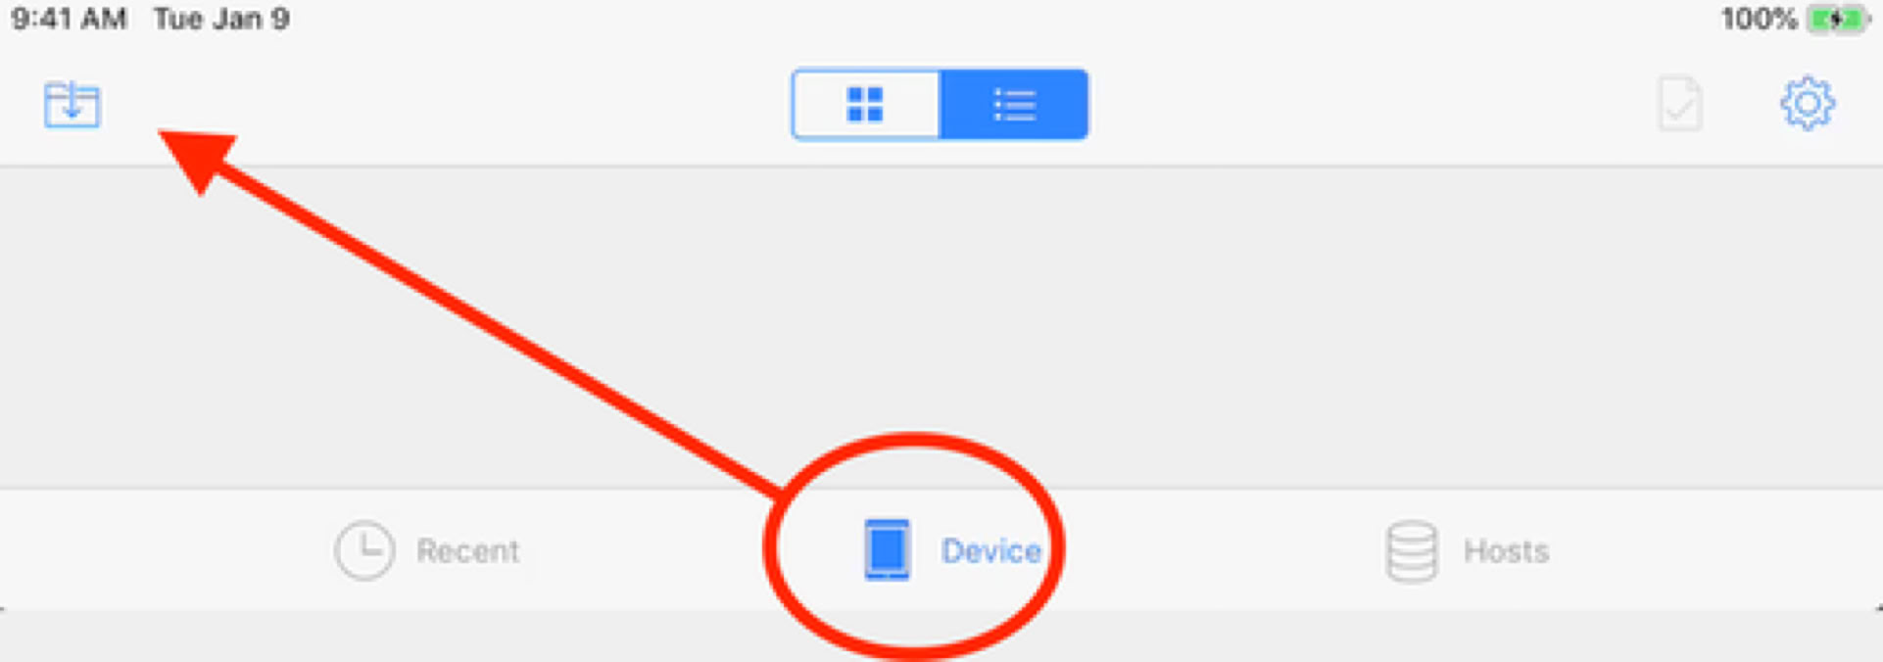
Task: Switch to list view layout
Action: (x=1014, y=104)
